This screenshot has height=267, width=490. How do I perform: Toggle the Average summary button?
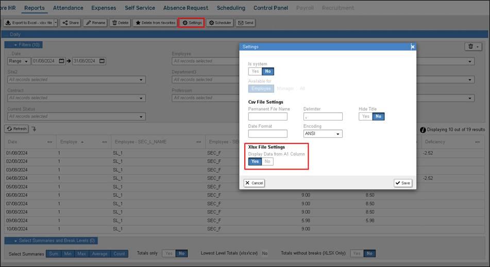point(99,254)
